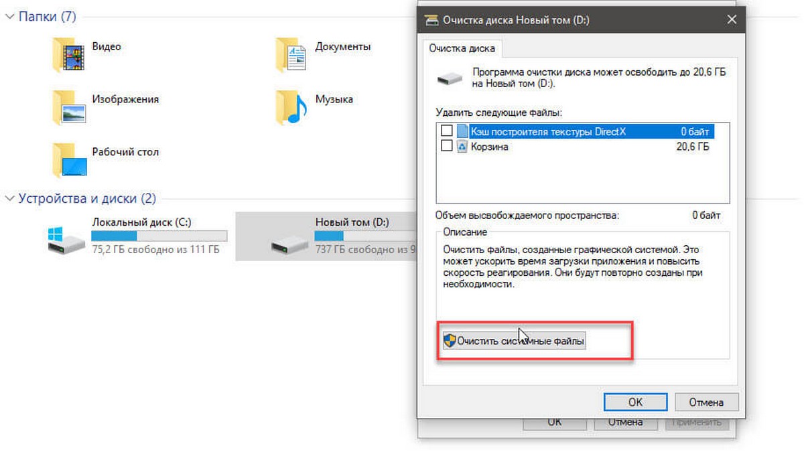Screen dimensions: 804x456
Task: Click the C: drive usage bar
Action: (159, 236)
